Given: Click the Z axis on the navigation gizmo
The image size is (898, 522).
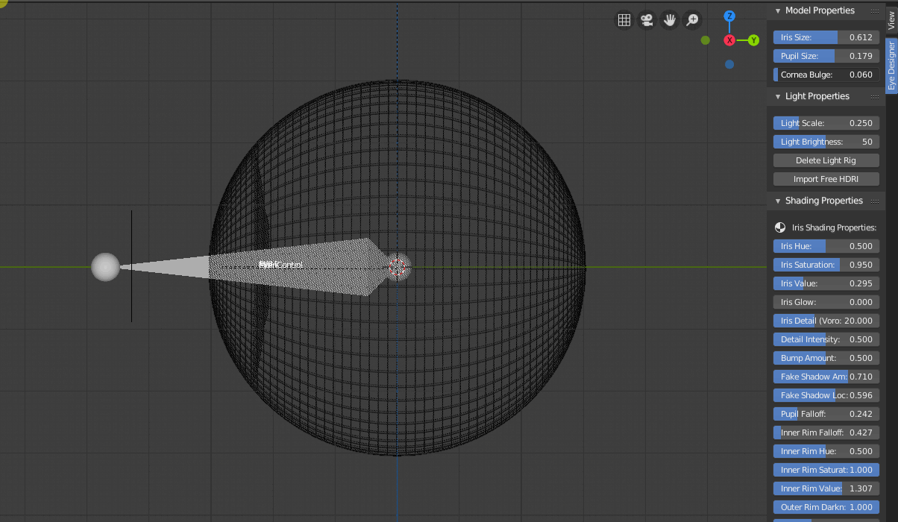Looking at the screenshot, I should click(729, 15).
